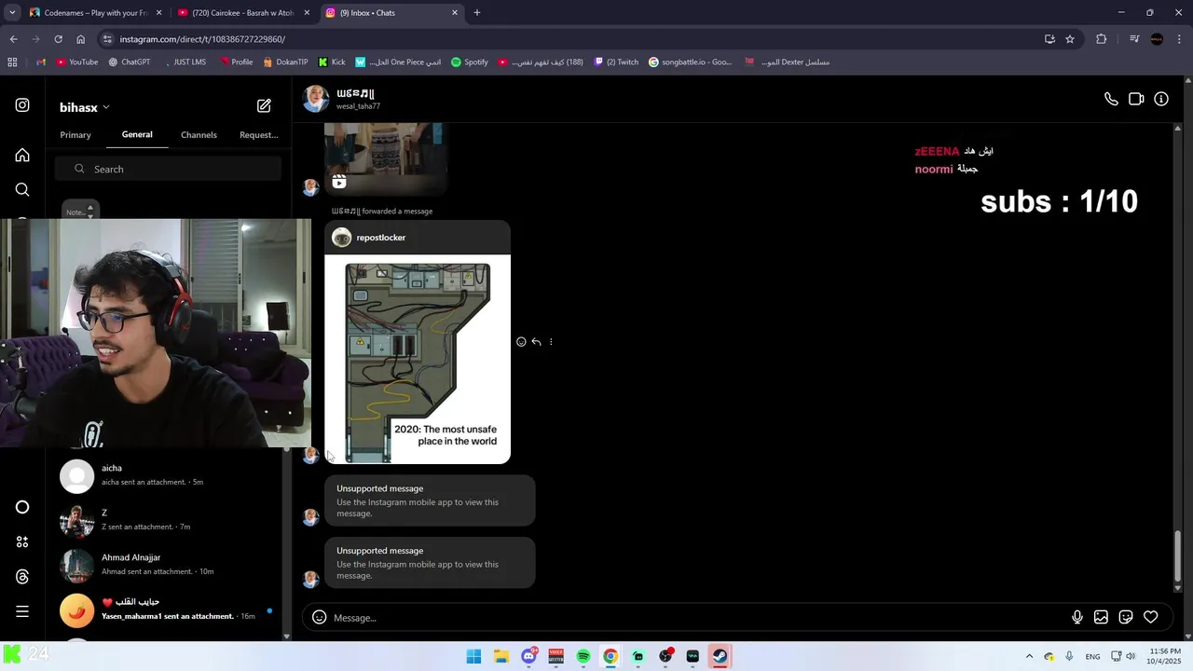1193x671 pixels.
Task: Open the Requests tab
Action: pyautogui.click(x=259, y=135)
